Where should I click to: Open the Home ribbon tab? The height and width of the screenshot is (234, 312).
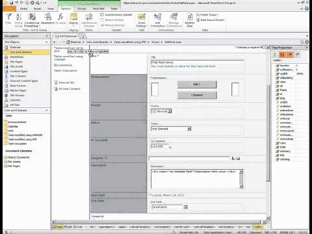(x=23, y=8)
